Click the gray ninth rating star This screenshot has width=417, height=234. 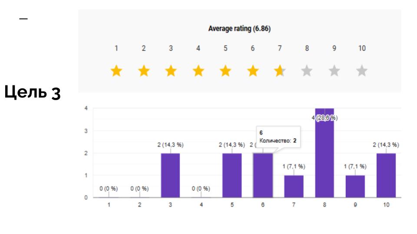click(x=334, y=71)
